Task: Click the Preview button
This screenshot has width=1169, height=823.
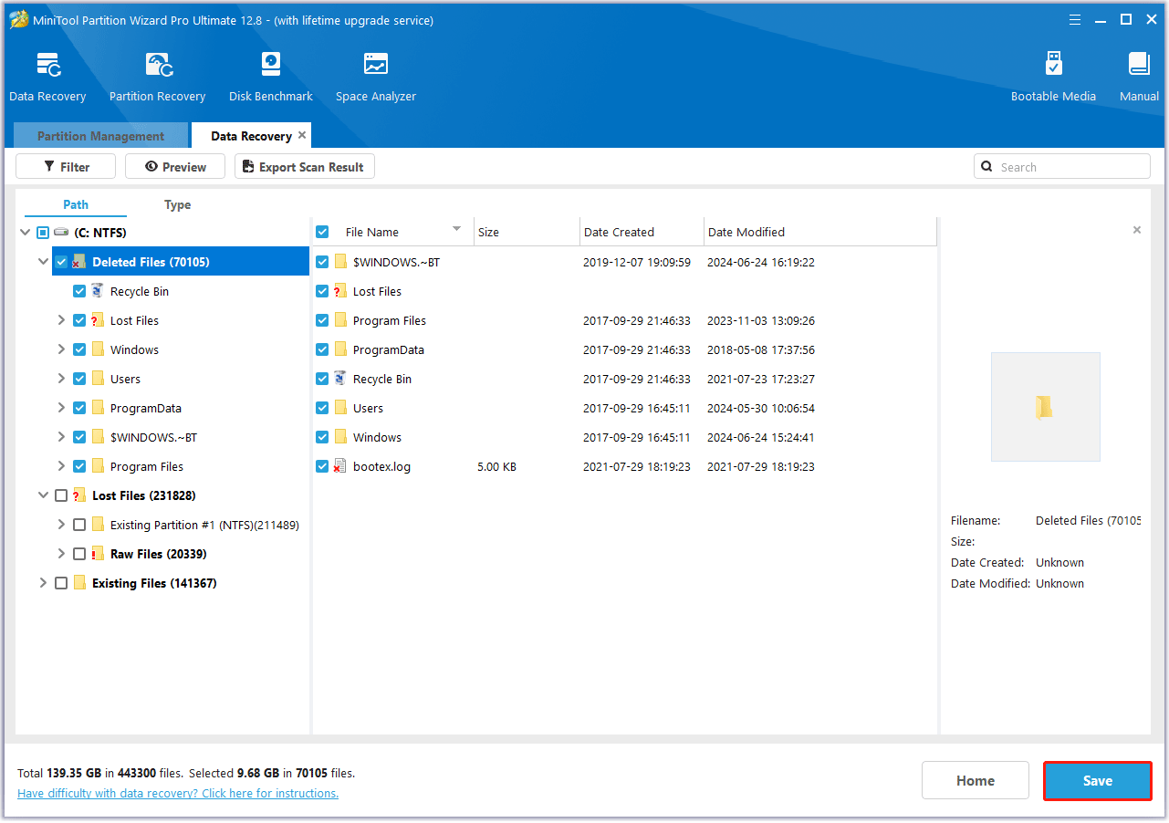Action: point(174,166)
